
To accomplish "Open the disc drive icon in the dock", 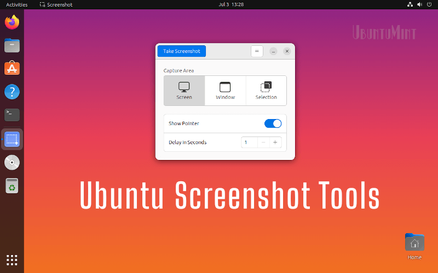I will pyautogui.click(x=12, y=162).
